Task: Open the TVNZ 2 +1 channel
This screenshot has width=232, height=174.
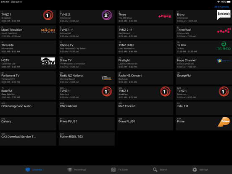Action: coord(145,32)
